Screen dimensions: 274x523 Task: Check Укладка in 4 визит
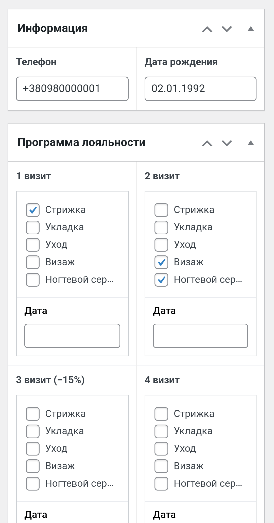(x=161, y=431)
